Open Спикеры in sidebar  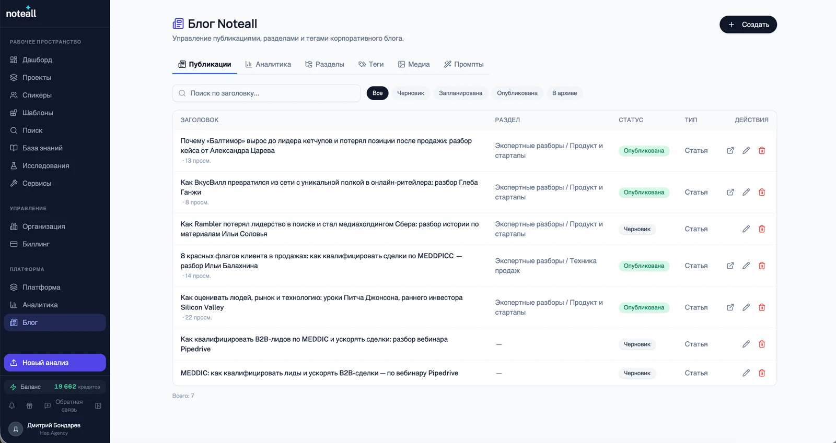coord(55,95)
